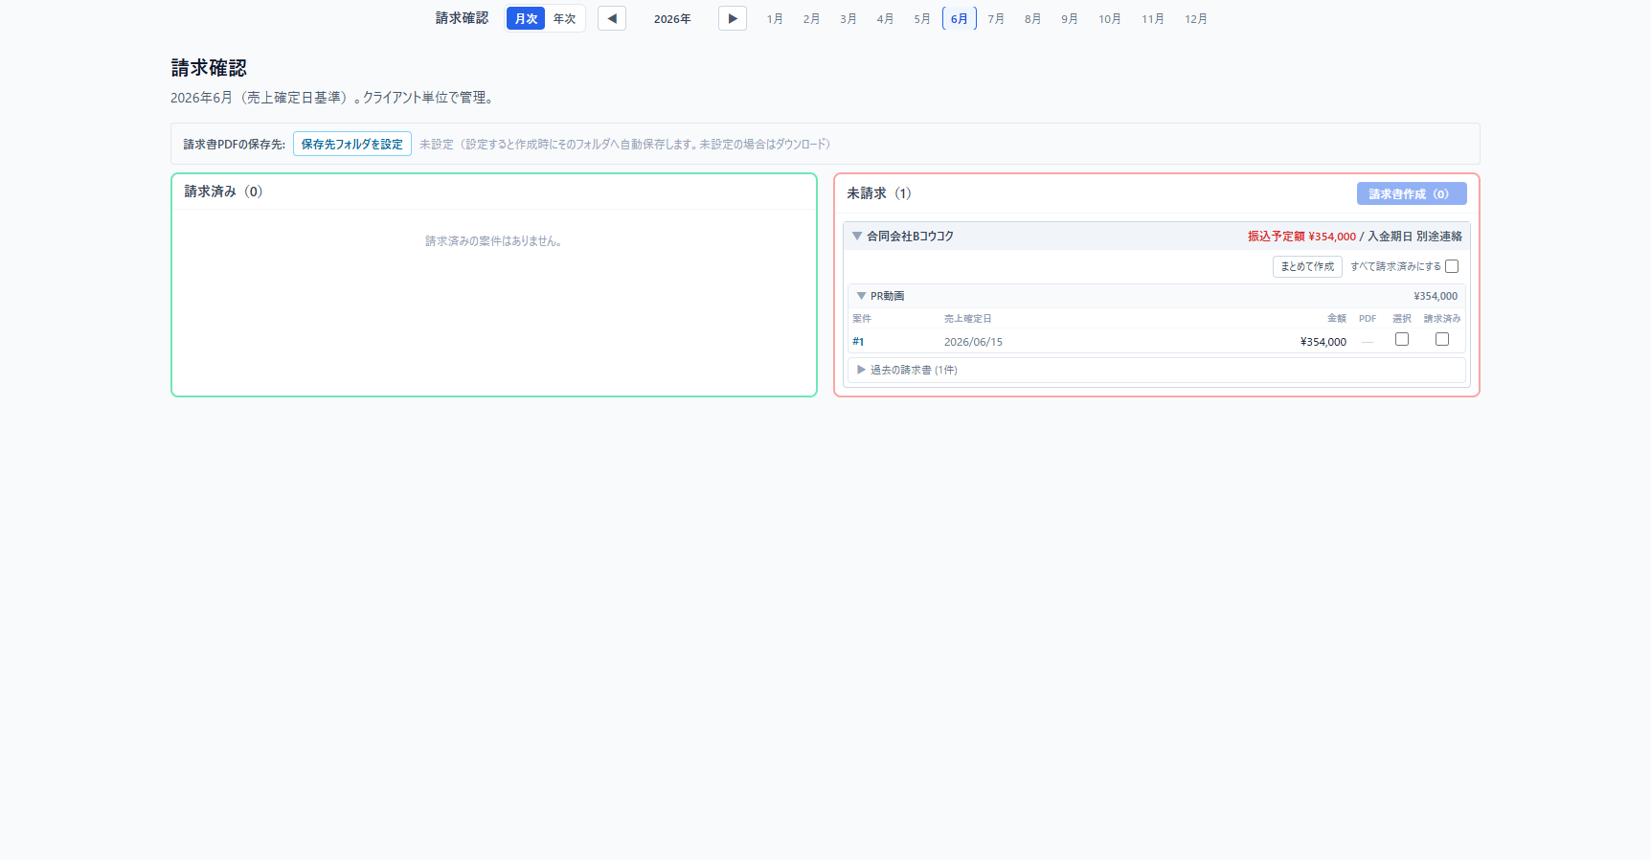This screenshot has height=860, width=1651.
Task: Select the 5月 month tab
Action: coord(922,18)
